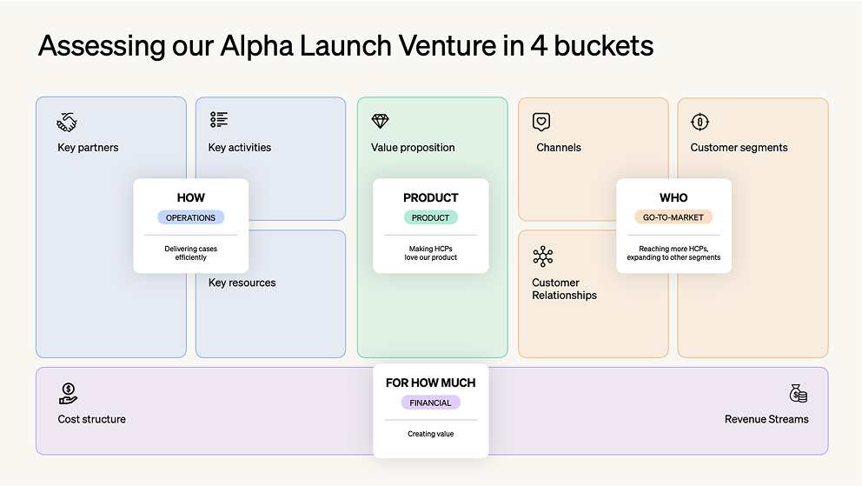Select the orange GO-TO-MARKET tag
862x486 pixels.
[x=673, y=217]
